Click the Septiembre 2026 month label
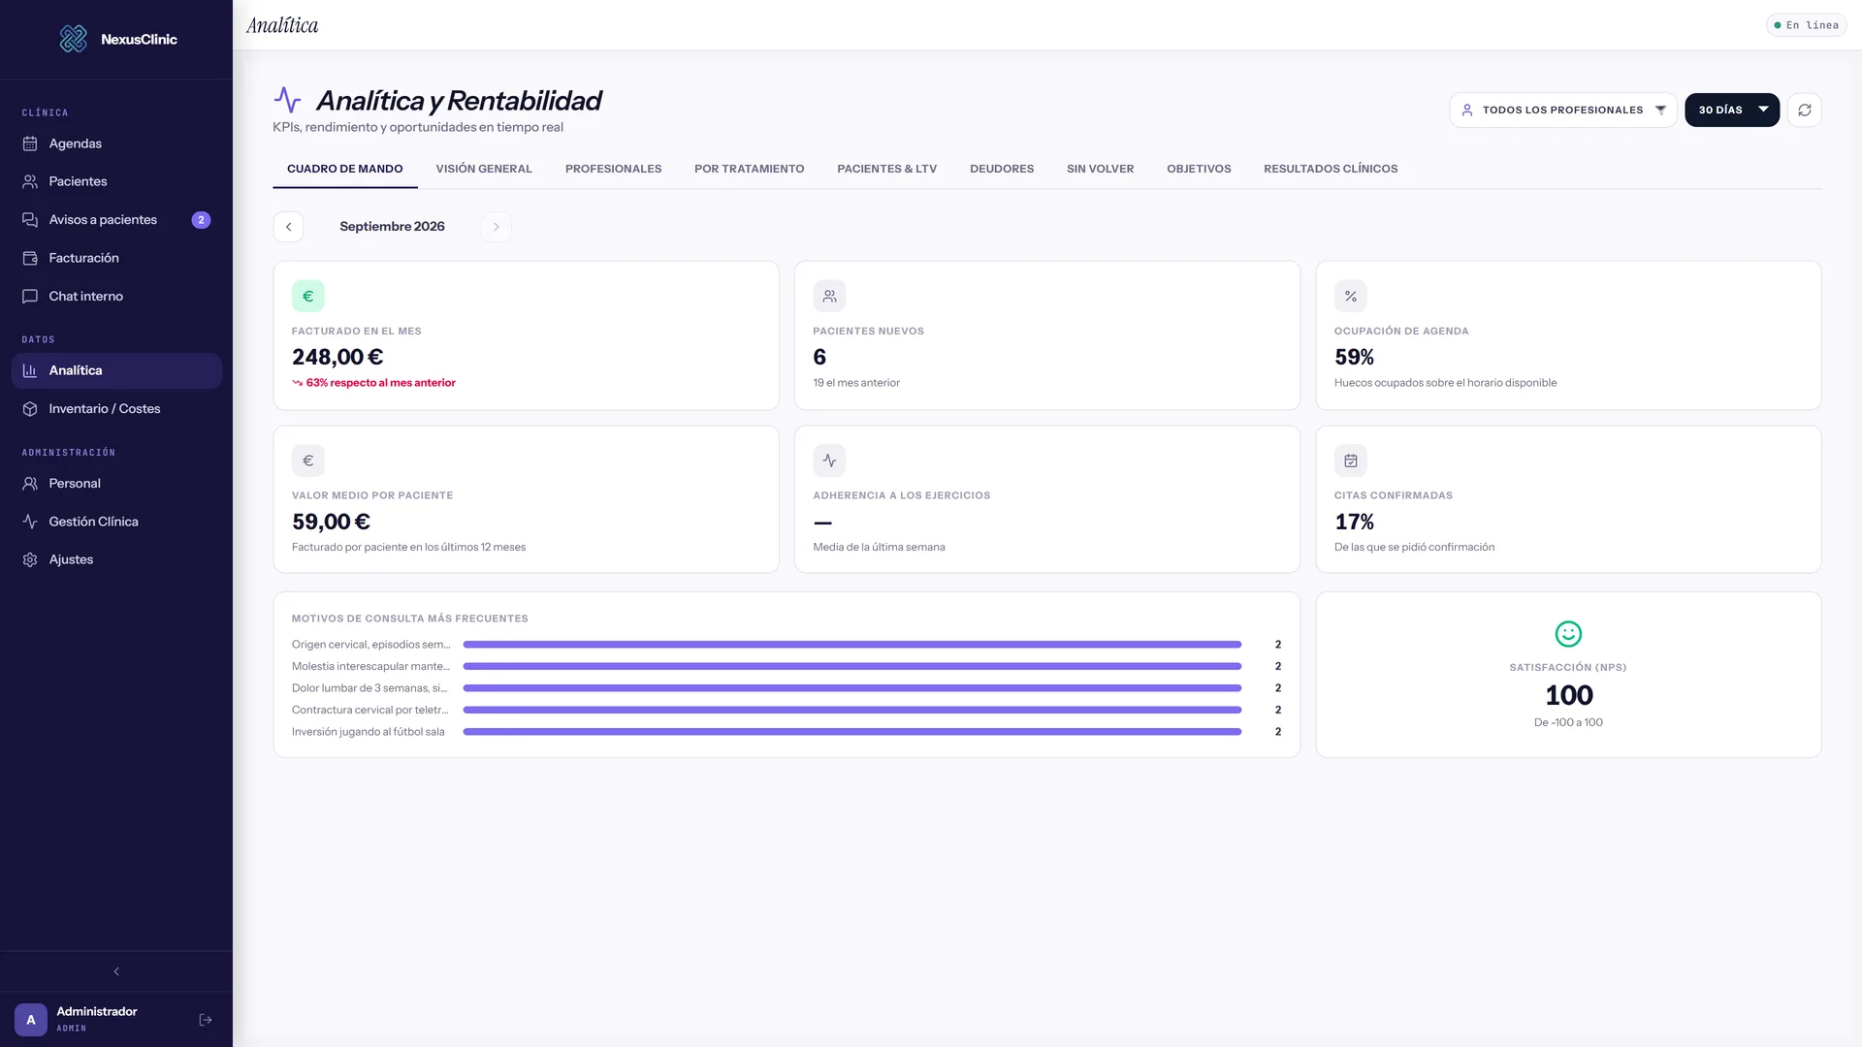 [392, 227]
